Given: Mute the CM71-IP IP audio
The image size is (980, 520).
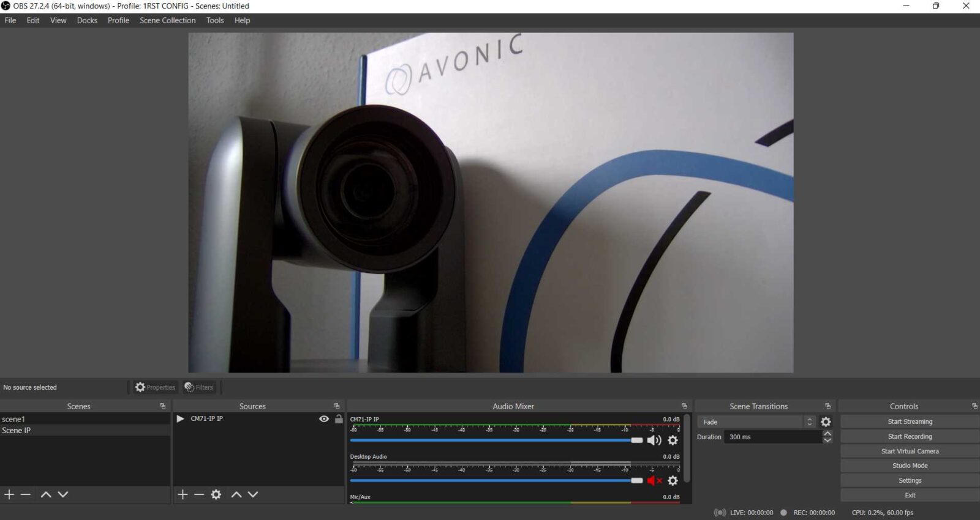Looking at the screenshot, I should click(654, 440).
